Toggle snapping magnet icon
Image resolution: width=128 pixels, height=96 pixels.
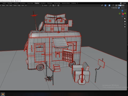coord(53,6)
